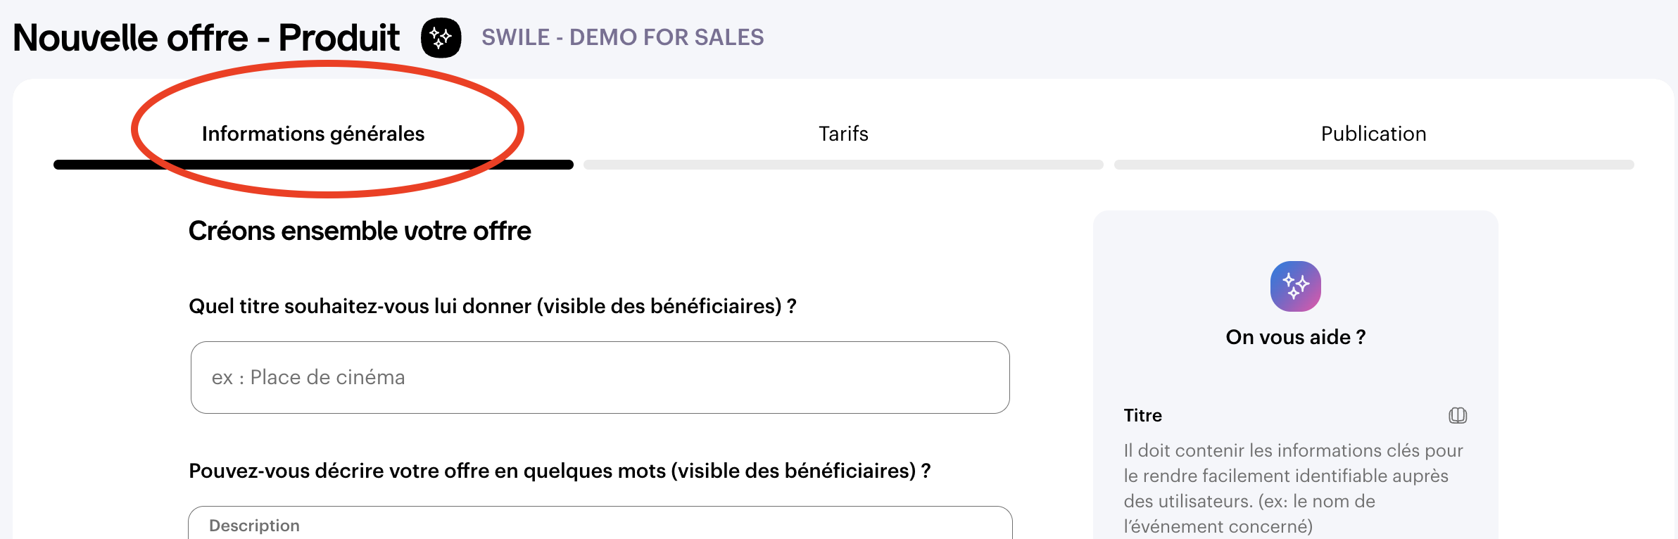Screen dimensions: 1678x539
Task: Click the gray progress bar under Tarifs
Action: (x=843, y=165)
